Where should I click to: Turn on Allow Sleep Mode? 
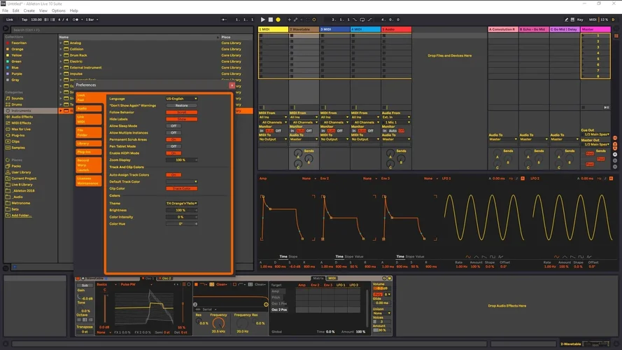174,125
